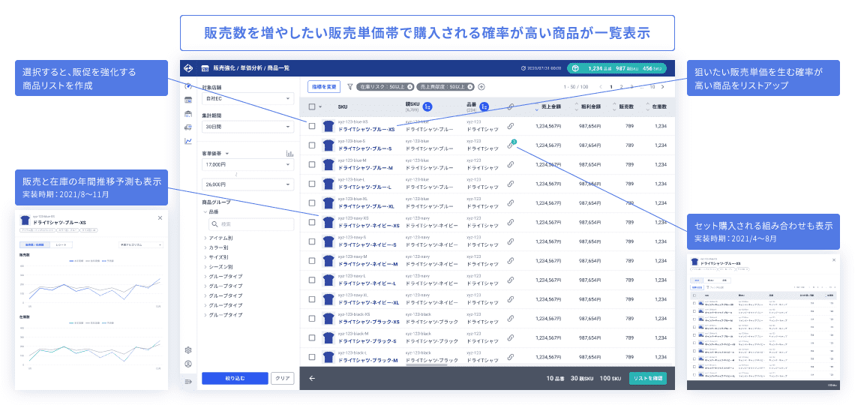Click the back arrow in the bottom bar
Image resolution: width=855 pixels, height=405 pixels.
[312, 378]
